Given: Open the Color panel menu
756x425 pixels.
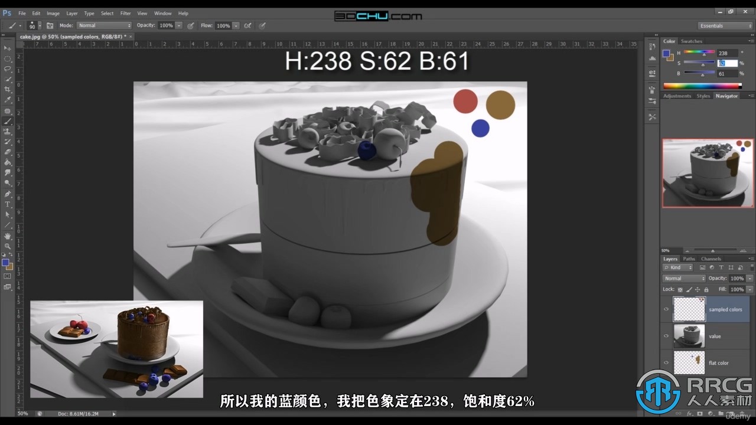Looking at the screenshot, I should click(x=751, y=41).
